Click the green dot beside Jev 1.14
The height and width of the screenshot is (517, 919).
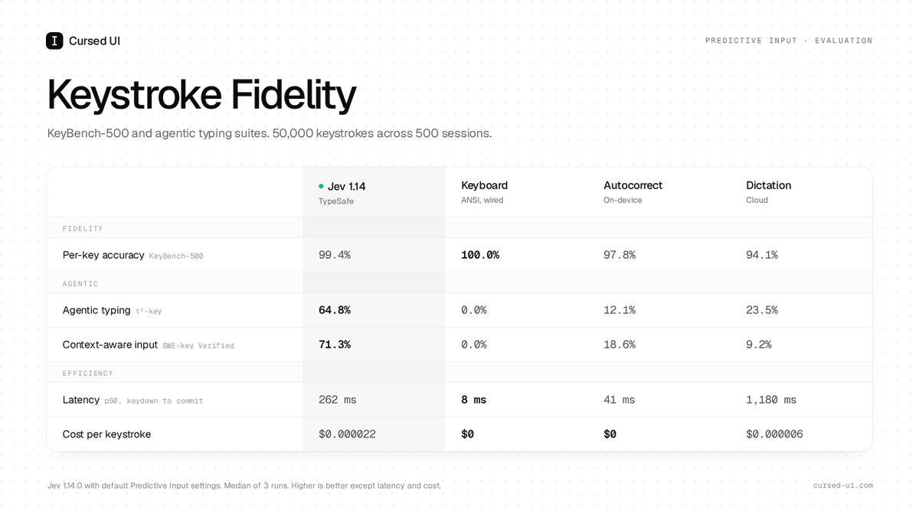(x=321, y=186)
